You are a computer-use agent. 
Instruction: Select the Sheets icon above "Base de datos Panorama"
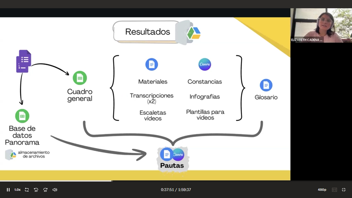(22, 116)
